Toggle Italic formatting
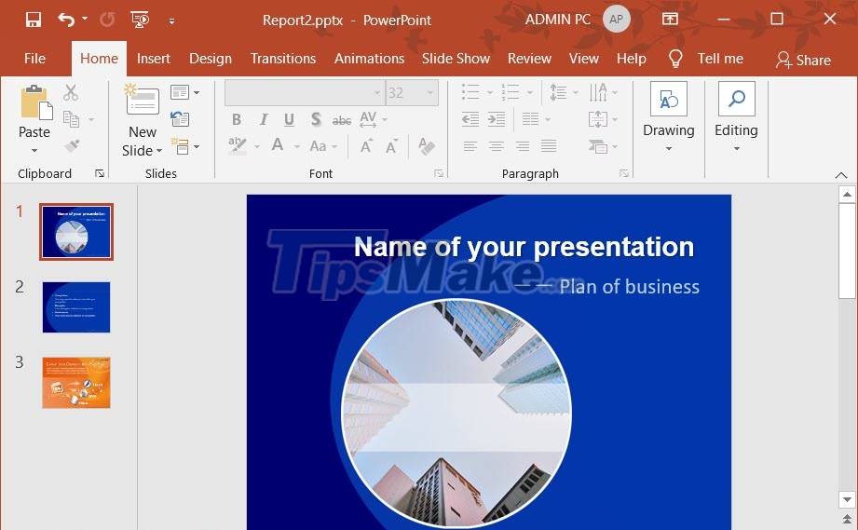The image size is (858, 530). point(264,119)
